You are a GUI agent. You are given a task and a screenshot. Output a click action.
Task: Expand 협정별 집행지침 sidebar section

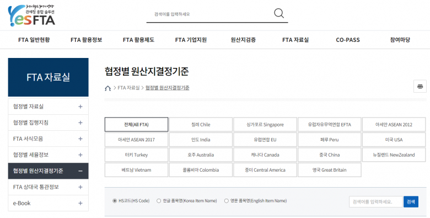49,123
